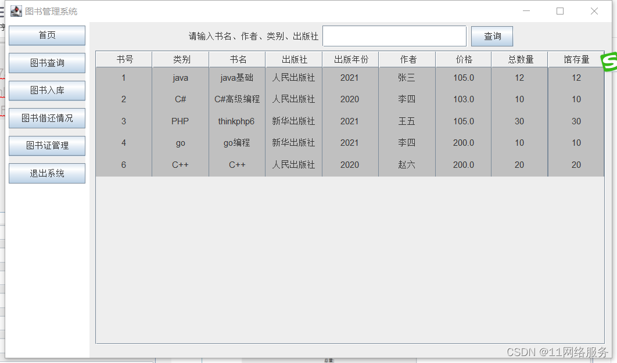Click book number 3 cell
This screenshot has height=363, width=617.
[x=124, y=121]
